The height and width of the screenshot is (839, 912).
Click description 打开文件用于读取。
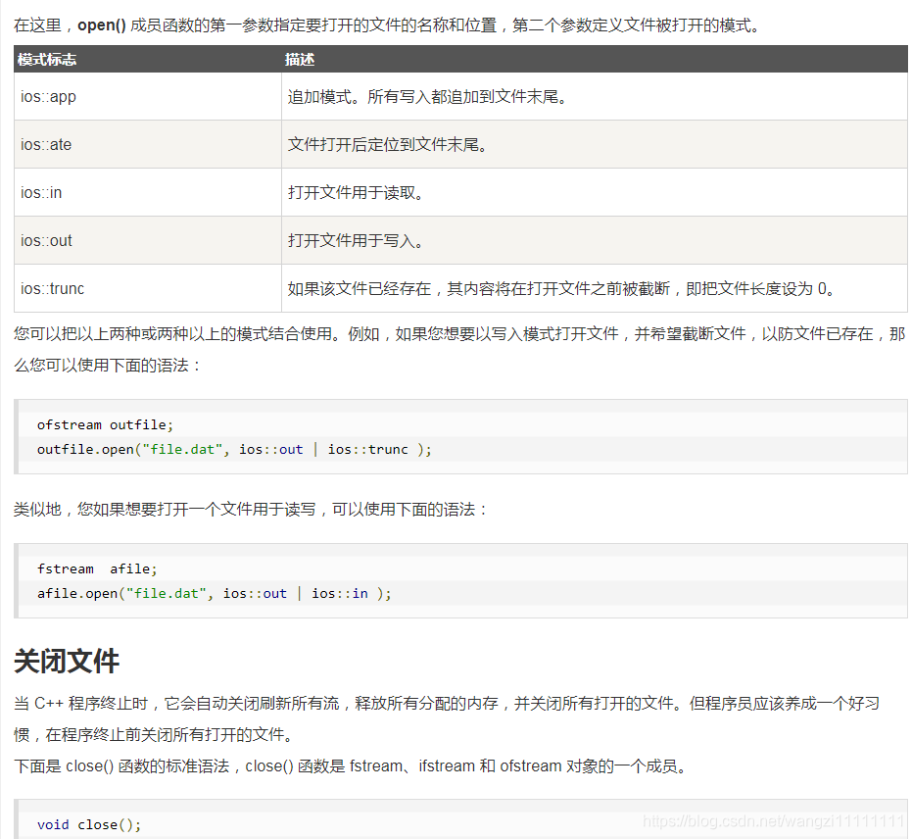[356, 192]
